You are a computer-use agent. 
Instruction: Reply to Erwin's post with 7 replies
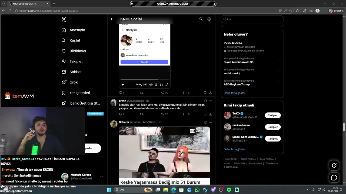click(122, 114)
